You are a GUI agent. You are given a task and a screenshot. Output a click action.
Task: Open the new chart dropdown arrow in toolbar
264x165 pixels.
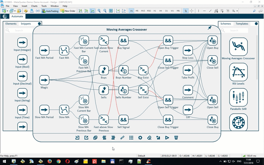[7, 11]
